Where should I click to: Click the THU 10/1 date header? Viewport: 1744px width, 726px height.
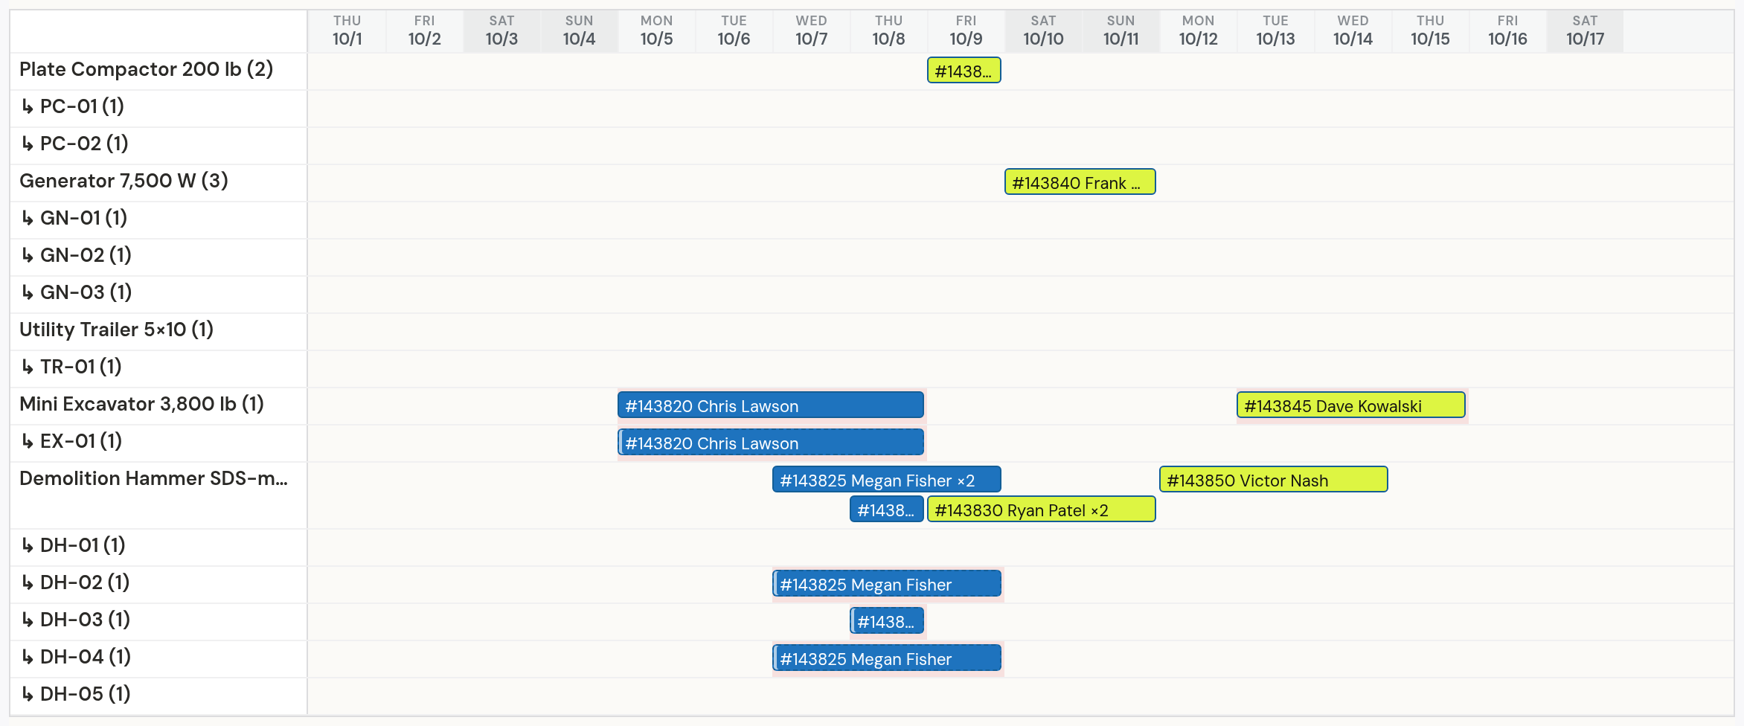[x=347, y=31]
